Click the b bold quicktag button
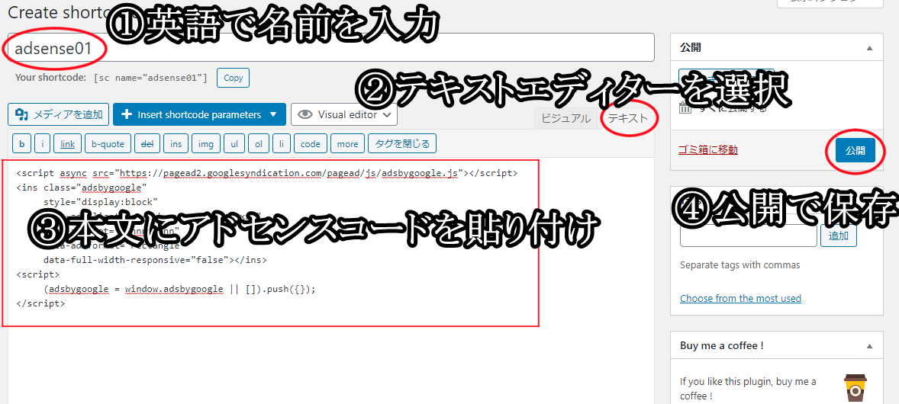Screen dimensions: 899x404 tap(21, 144)
